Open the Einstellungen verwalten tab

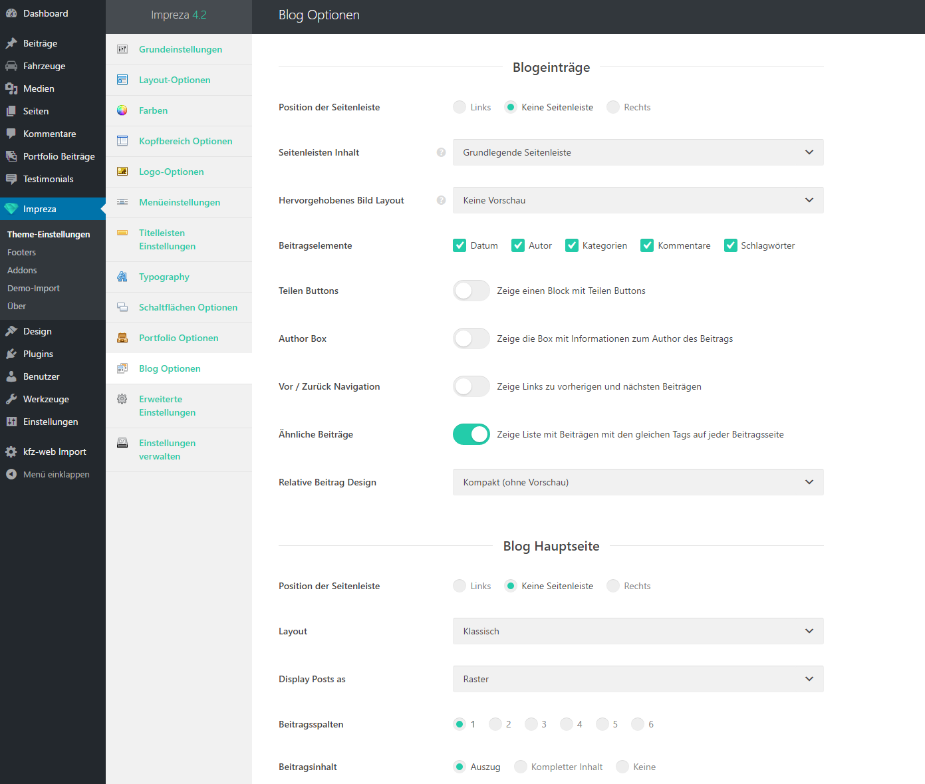click(179, 450)
